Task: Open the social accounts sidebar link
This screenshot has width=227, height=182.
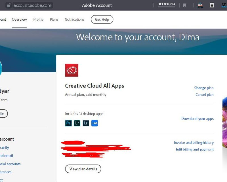Action: [10, 164]
